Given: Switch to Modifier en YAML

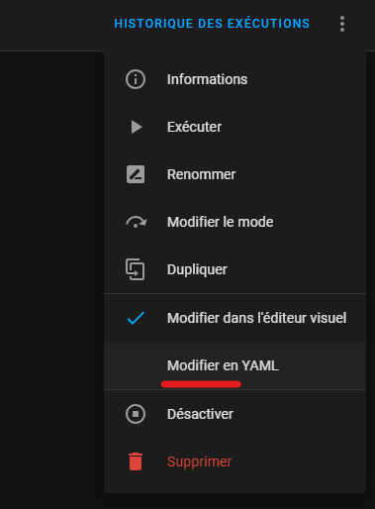Looking at the screenshot, I should 234,365.
